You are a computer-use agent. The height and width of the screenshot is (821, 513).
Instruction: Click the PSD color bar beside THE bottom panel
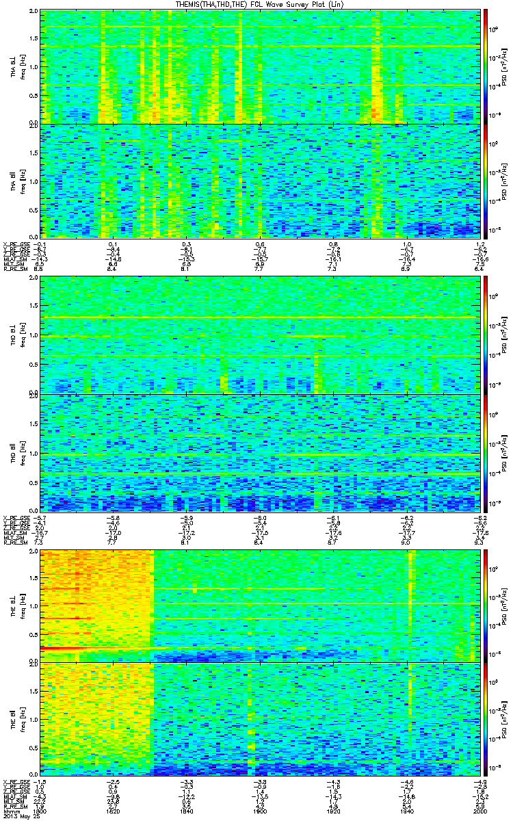tap(486, 719)
